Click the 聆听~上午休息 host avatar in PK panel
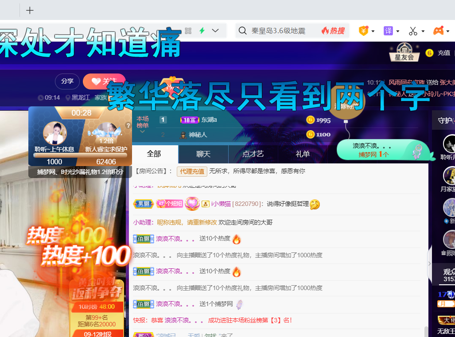This screenshot has width=455, height=337. [x=54, y=133]
